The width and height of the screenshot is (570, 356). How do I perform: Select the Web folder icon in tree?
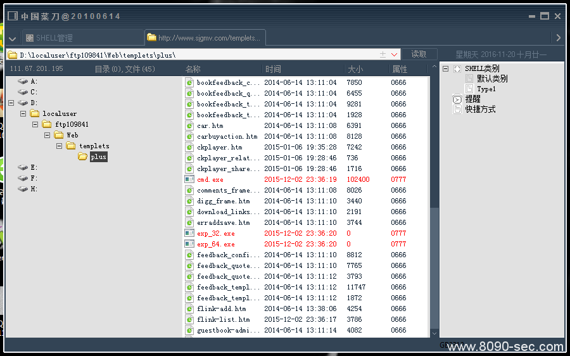[58, 136]
